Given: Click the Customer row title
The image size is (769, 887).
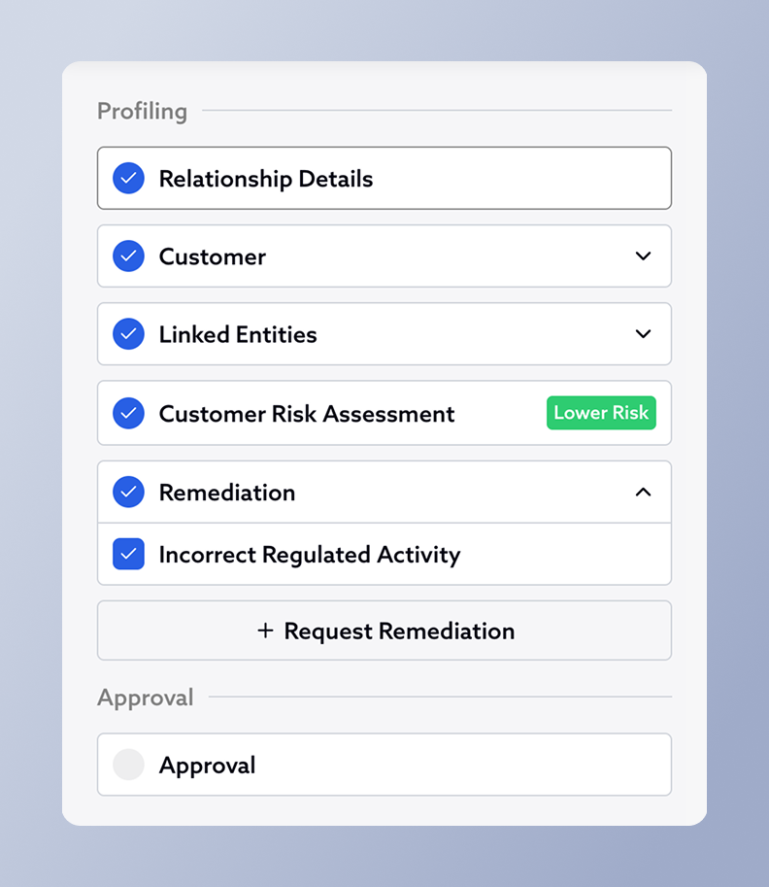Looking at the screenshot, I should [213, 257].
